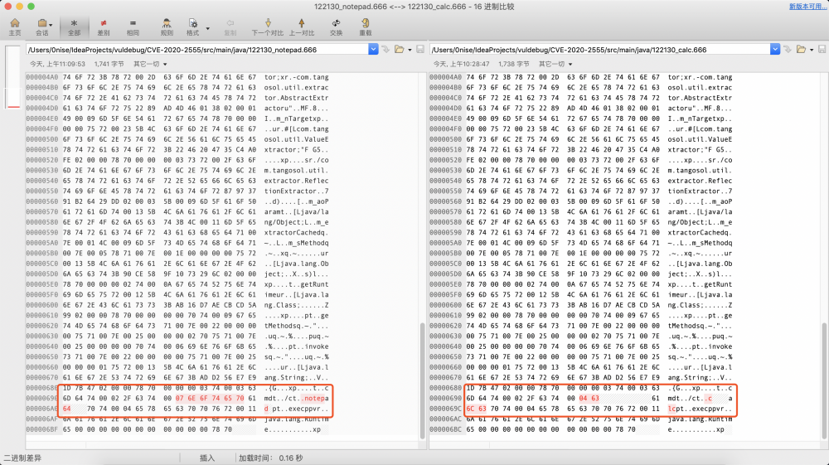Click the right file path field for calc.666

click(600, 50)
